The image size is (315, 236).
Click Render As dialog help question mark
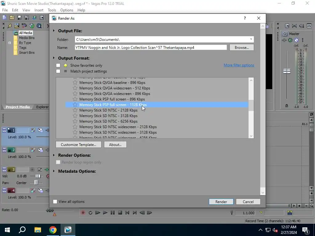[x=245, y=18]
